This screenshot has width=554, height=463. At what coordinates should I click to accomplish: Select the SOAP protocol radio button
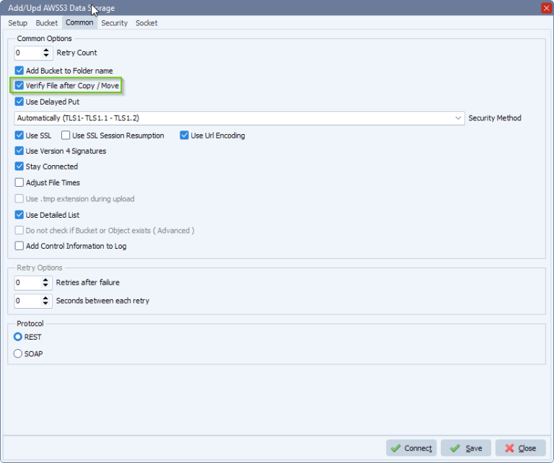tap(17, 353)
